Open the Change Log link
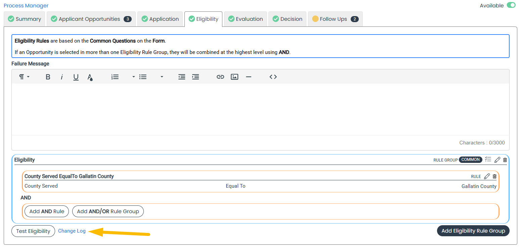 (x=72, y=231)
